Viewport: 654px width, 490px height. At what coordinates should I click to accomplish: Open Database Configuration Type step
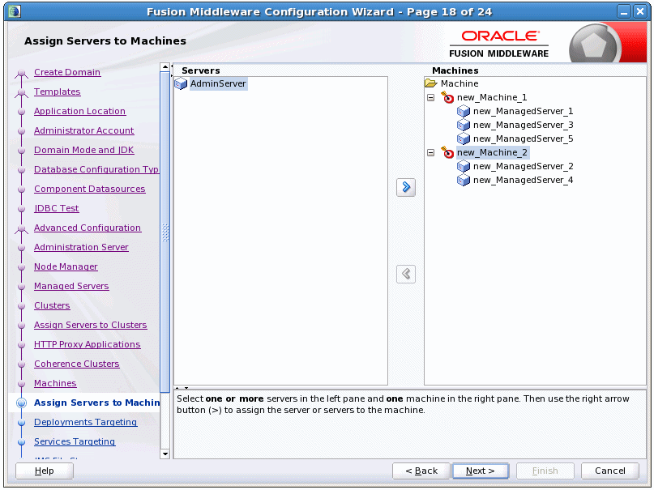tap(96, 169)
